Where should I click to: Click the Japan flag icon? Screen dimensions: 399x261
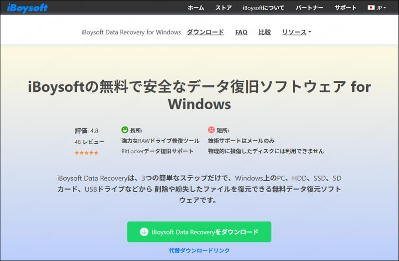371,7
